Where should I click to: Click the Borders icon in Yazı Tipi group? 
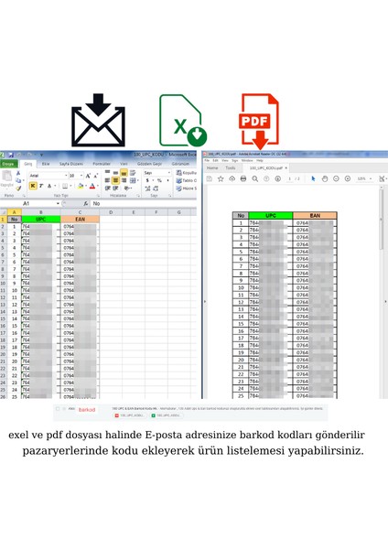pyautogui.click(x=65, y=186)
